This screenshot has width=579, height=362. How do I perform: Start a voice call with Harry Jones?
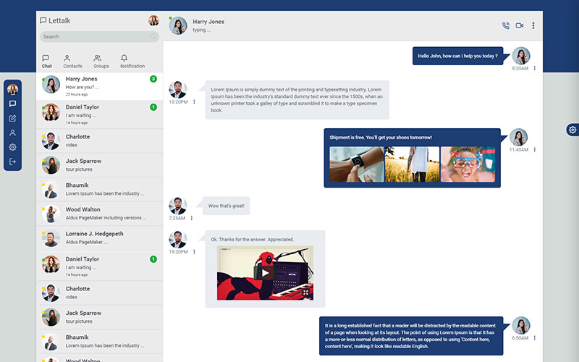click(x=506, y=25)
